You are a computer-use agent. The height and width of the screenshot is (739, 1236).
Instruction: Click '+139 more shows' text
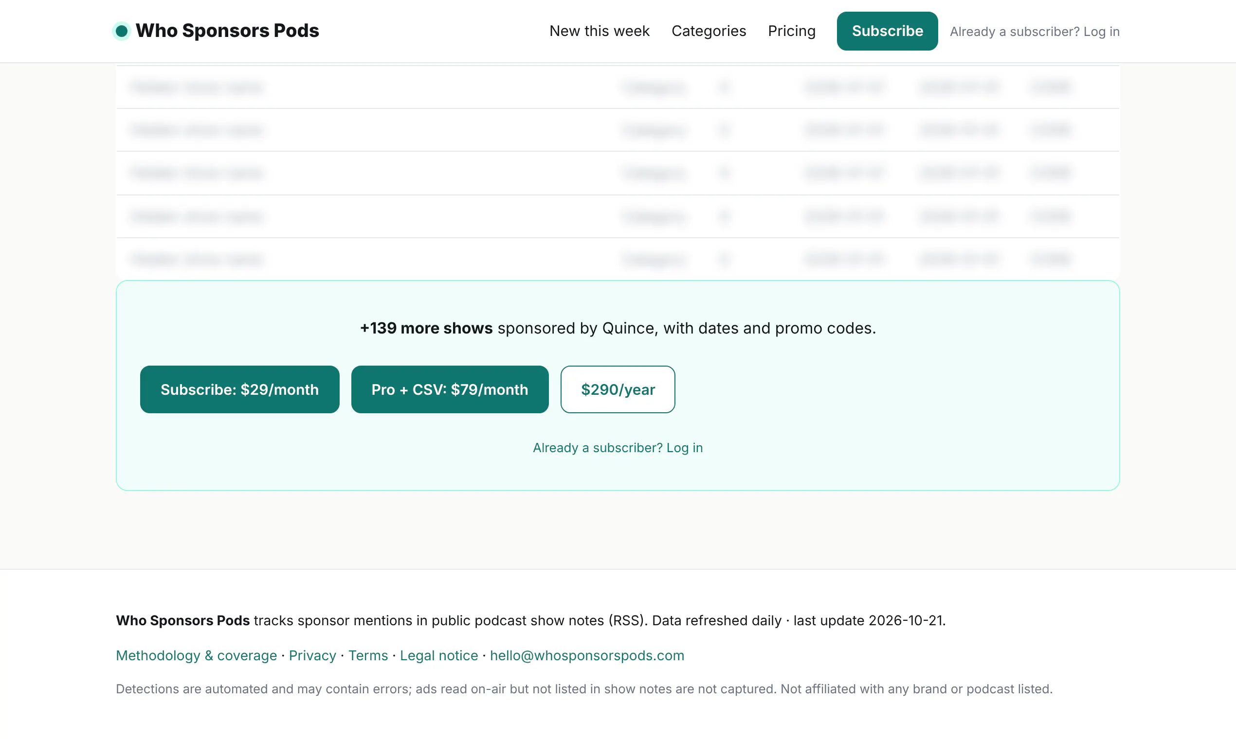[x=426, y=328]
